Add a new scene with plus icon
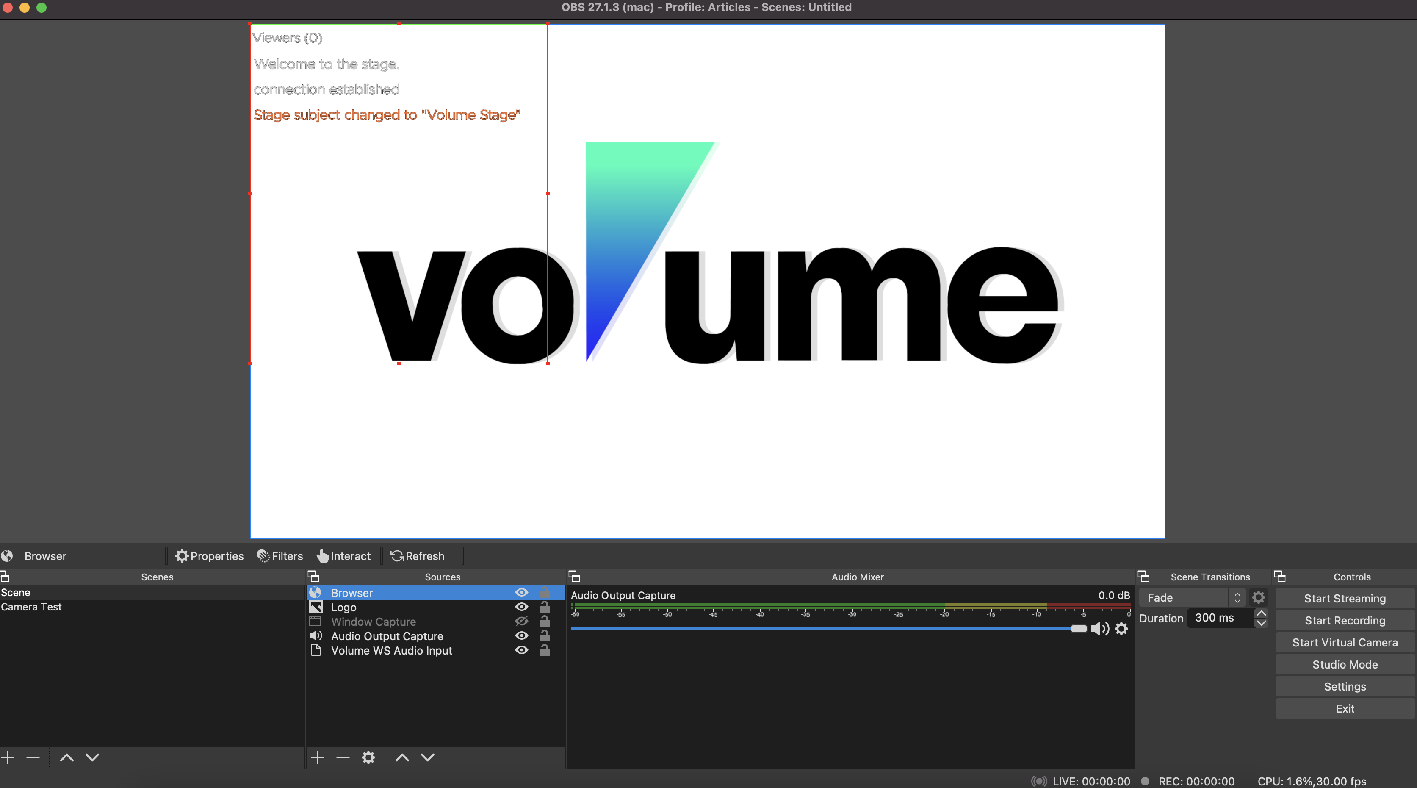 click(x=8, y=757)
